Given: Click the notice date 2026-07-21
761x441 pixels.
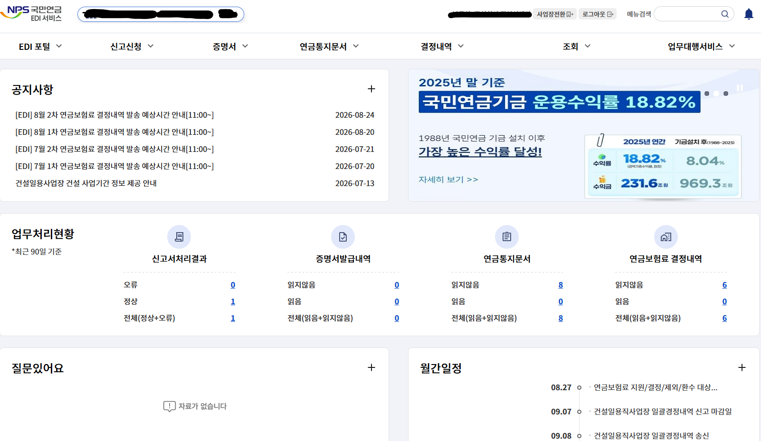Looking at the screenshot, I should [x=355, y=149].
